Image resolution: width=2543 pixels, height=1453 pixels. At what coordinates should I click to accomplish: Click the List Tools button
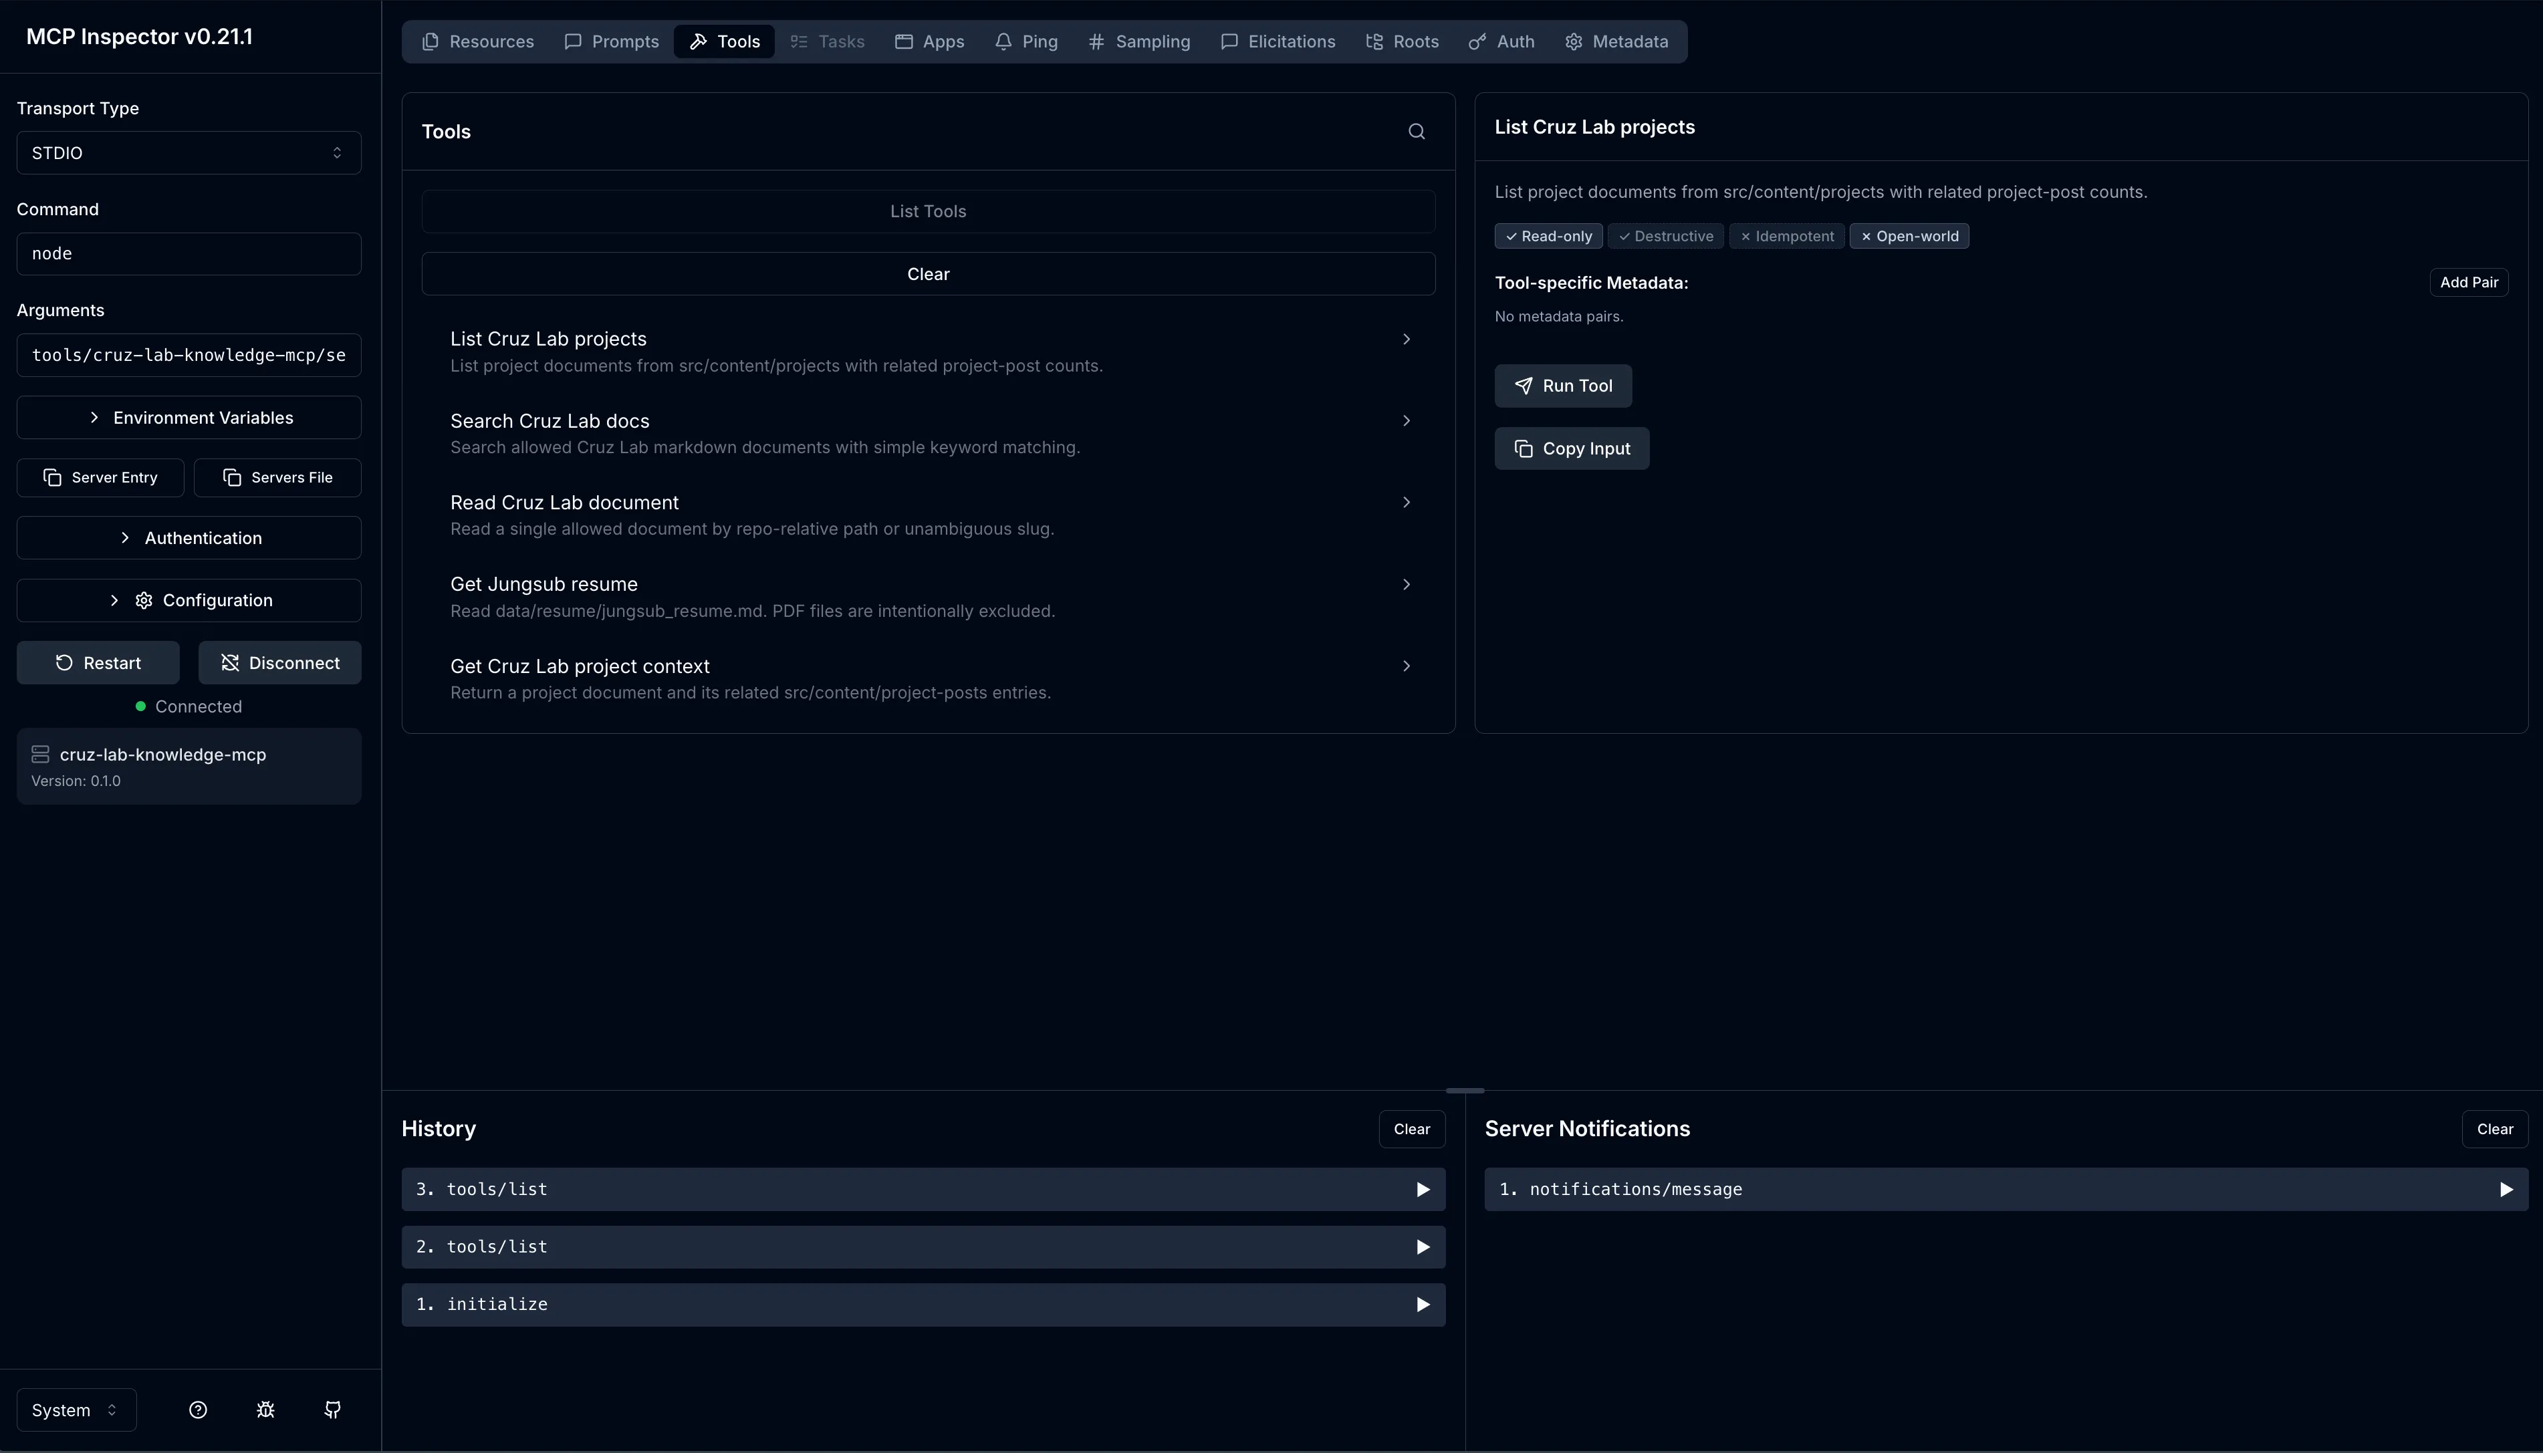click(928, 212)
